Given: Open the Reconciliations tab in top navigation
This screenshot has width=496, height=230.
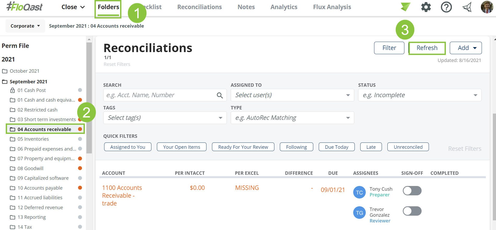Looking at the screenshot, I should coord(199,7).
